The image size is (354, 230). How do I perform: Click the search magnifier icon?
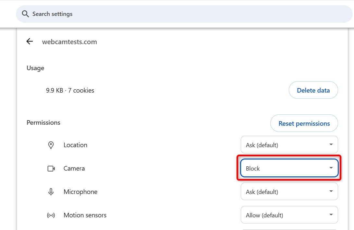coord(25,14)
